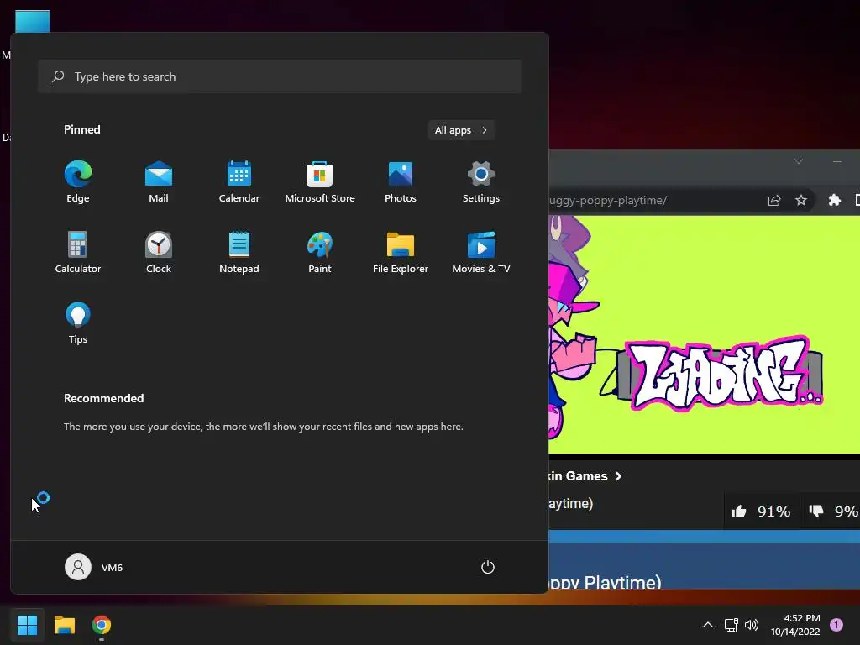The width and height of the screenshot is (860, 645).
Task: Follow the Games category link in Chrome
Action: (x=585, y=476)
